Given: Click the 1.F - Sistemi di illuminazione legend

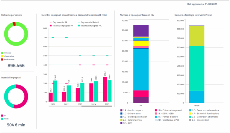Looking at the screenshot, I should coord(204,114).
